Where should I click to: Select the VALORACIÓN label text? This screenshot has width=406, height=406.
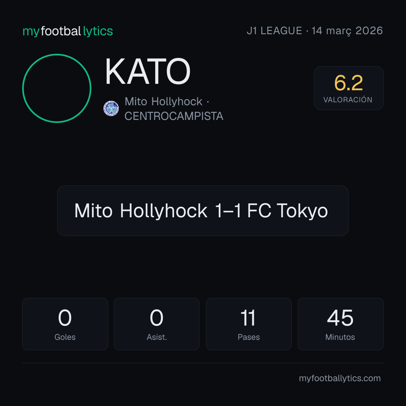[348, 99]
